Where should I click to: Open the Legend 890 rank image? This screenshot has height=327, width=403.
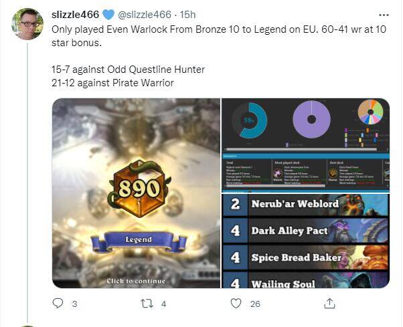coord(136,193)
